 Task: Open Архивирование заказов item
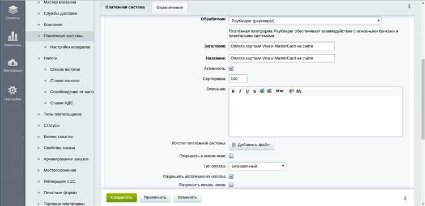click(66, 159)
